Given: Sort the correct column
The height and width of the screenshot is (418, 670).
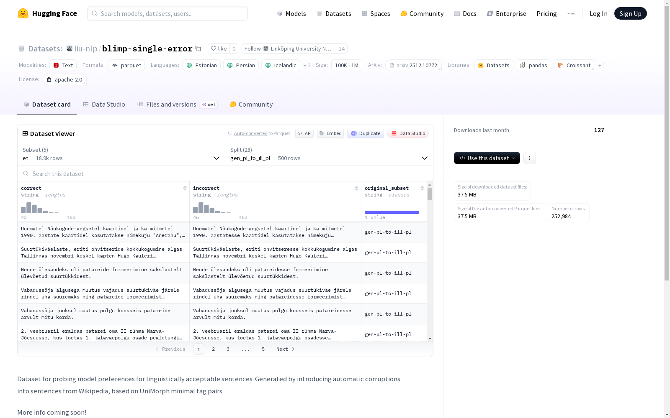Looking at the screenshot, I should 185,189.
